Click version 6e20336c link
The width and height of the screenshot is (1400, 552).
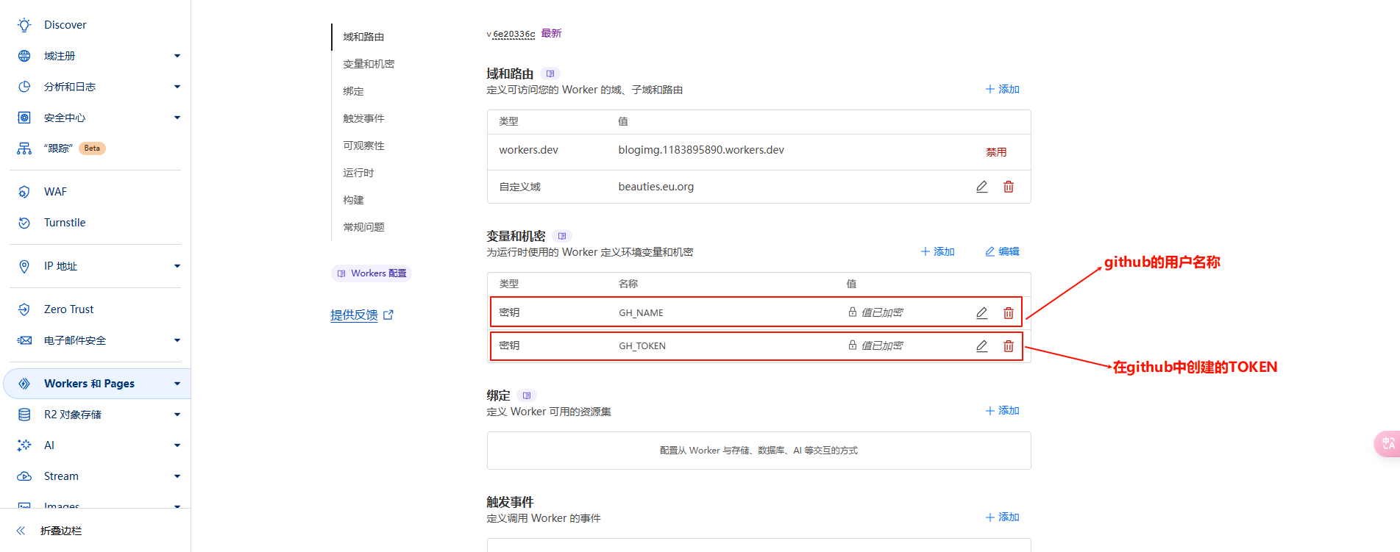514,35
